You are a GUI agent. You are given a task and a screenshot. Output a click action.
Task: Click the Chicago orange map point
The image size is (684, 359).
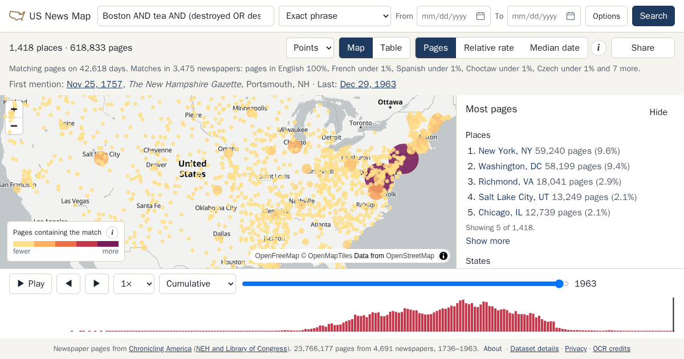click(295, 146)
